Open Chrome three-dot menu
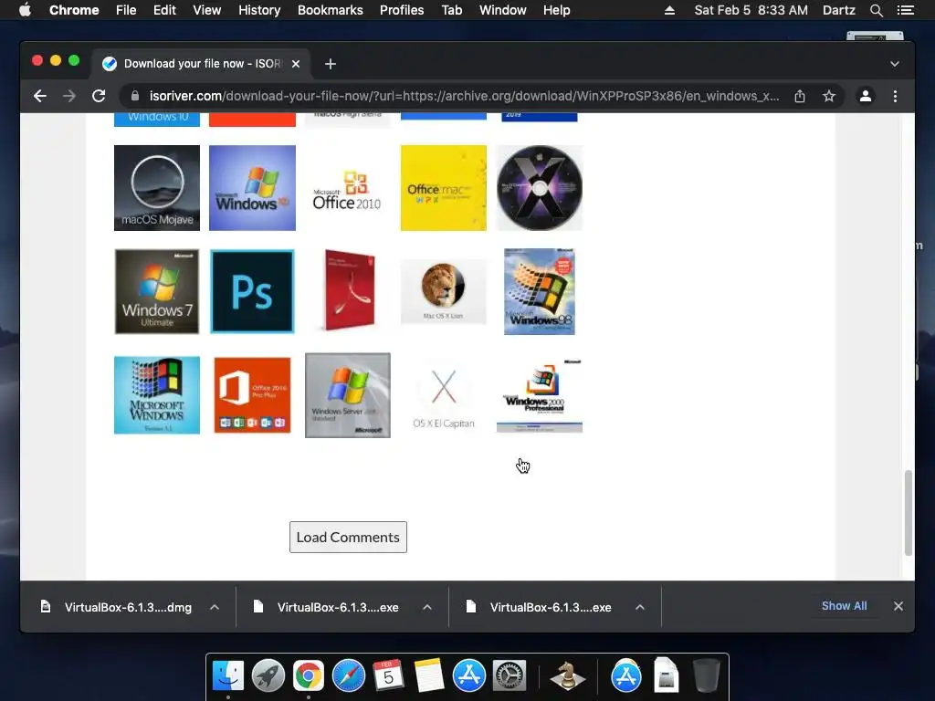This screenshot has width=935, height=701. coord(895,96)
